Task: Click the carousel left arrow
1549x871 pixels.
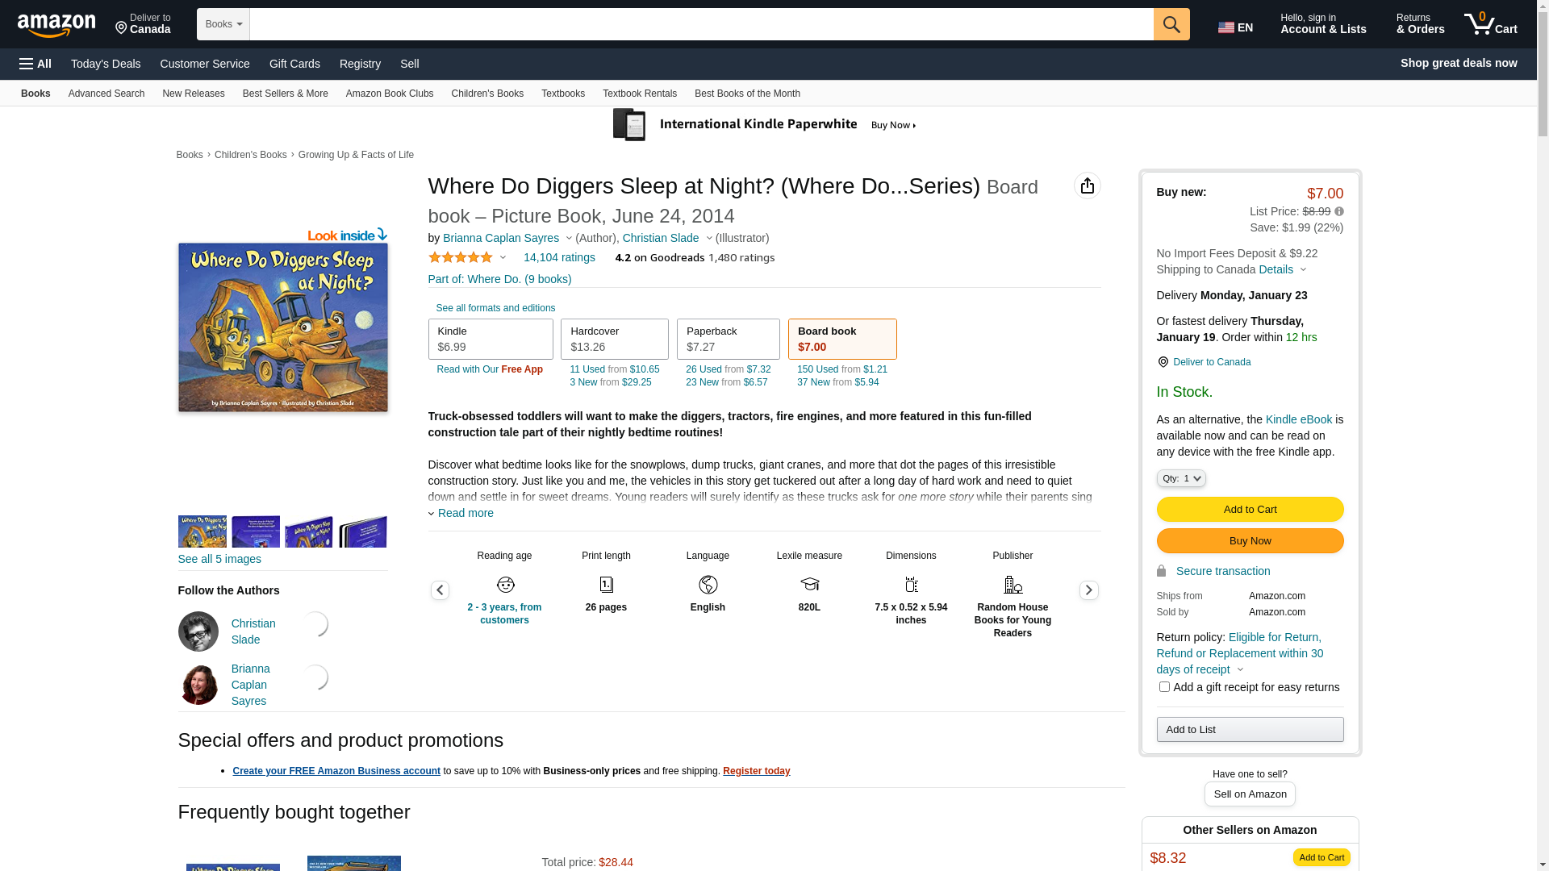Action: click(x=440, y=590)
